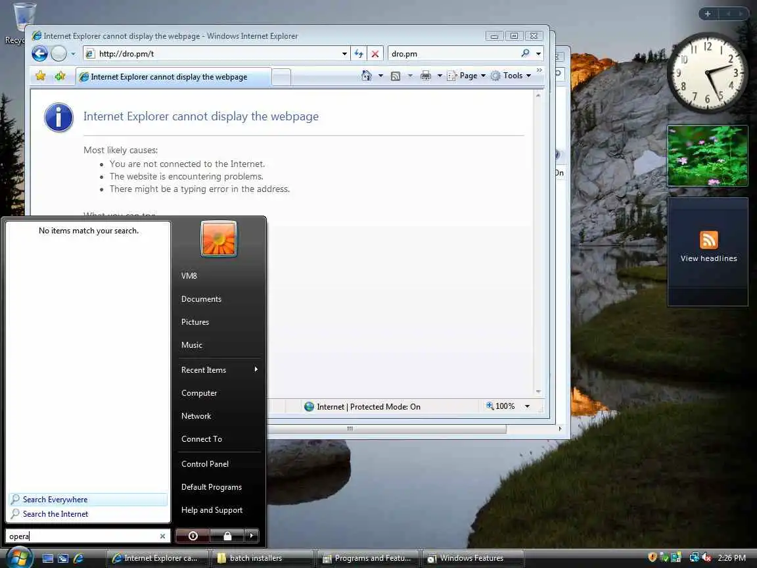Open the Page menu
The width and height of the screenshot is (757, 568).
click(466, 76)
